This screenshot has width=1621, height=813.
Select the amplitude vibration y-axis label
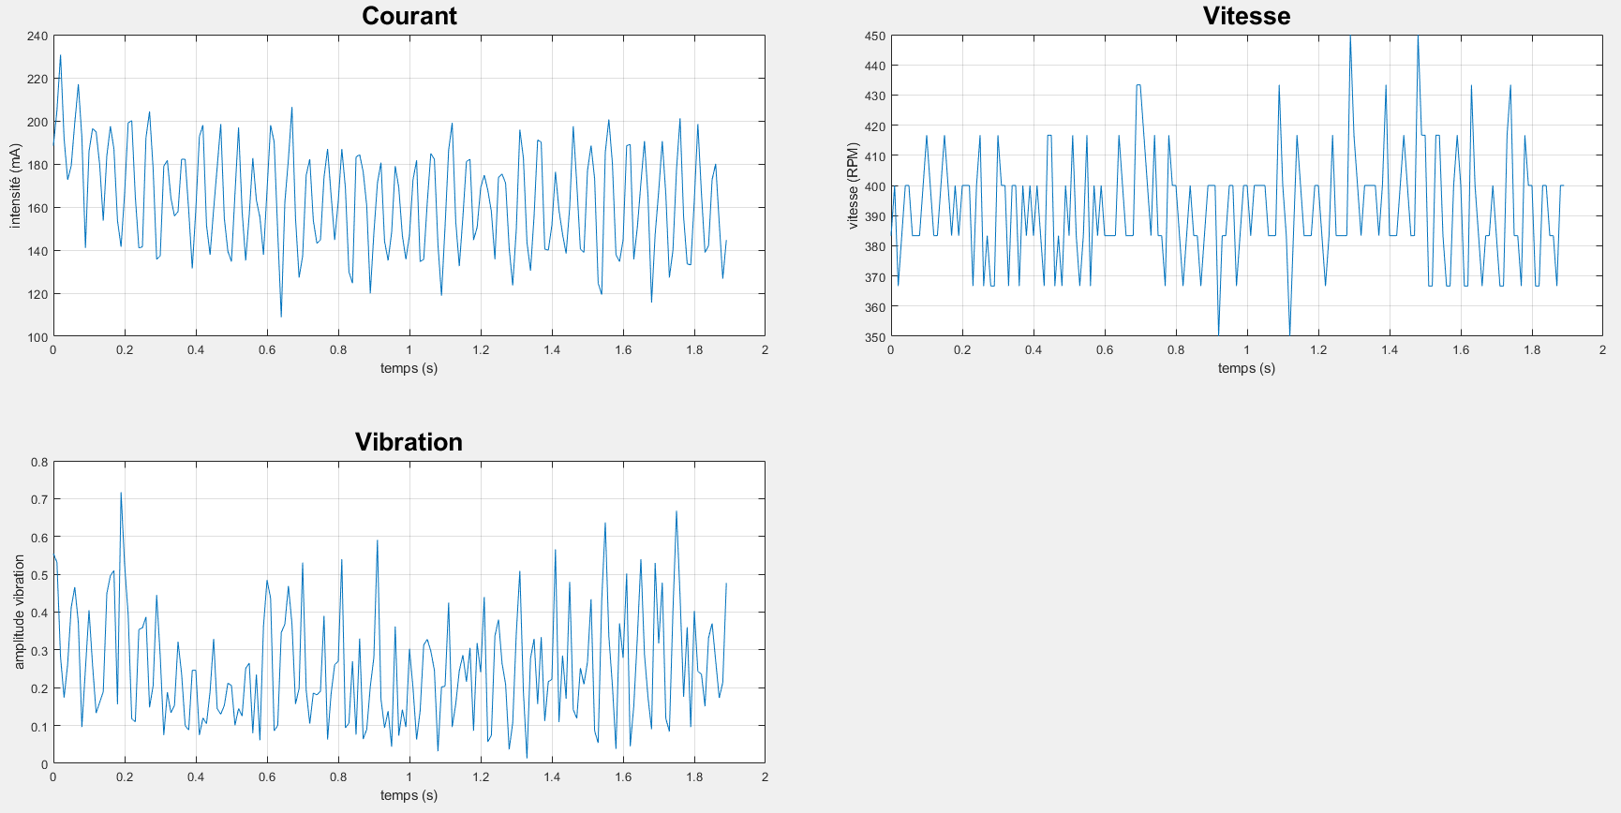(19, 612)
